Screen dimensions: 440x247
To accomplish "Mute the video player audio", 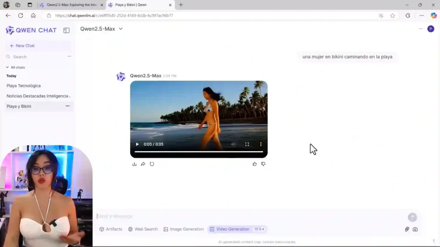I will (233, 144).
